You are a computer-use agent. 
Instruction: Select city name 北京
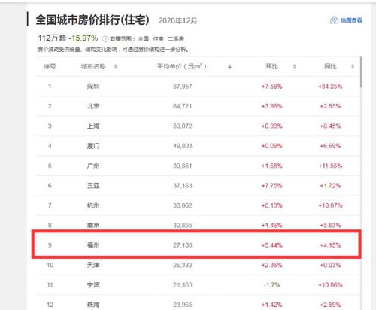tap(93, 106)
